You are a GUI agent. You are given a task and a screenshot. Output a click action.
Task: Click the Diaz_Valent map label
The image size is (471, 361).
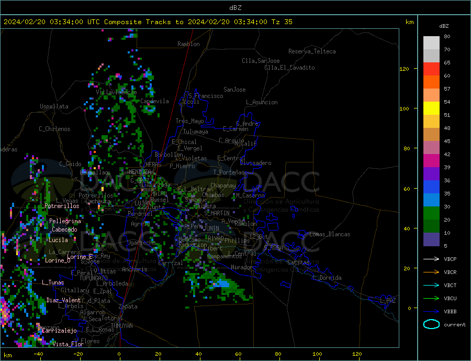tap(63, 300)
